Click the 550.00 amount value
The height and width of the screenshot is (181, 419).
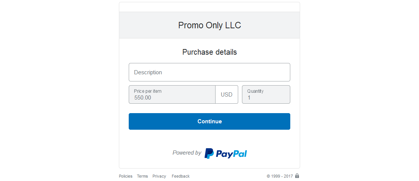pyautogui.click(x=143, y=98)
